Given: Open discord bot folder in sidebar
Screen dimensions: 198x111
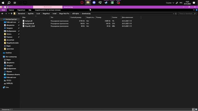Looking at the screenshot, I should click(x=10, y=40).
